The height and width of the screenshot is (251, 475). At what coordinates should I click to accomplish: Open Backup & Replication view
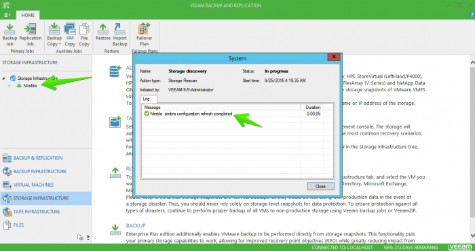coord(38,158)
